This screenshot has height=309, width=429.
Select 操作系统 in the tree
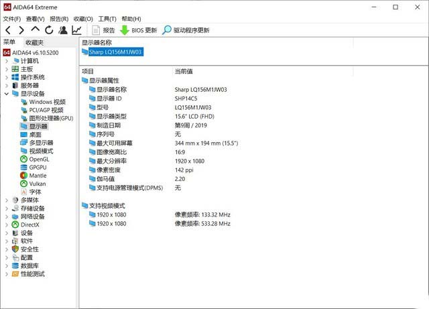tap(33, 77)
